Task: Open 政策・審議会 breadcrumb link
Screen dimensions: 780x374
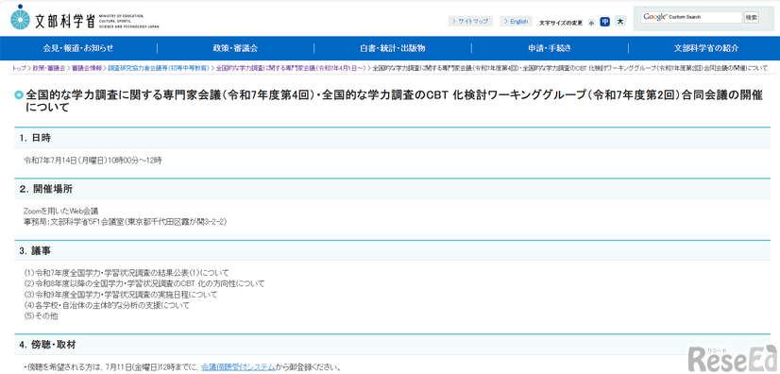Action: (49, 68)
